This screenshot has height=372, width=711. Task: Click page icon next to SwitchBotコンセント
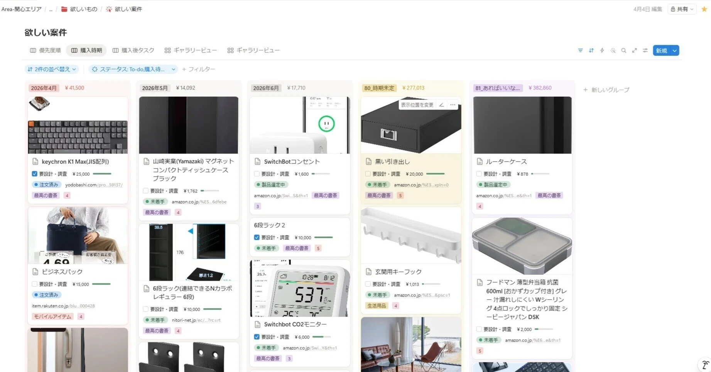point(257,162)
